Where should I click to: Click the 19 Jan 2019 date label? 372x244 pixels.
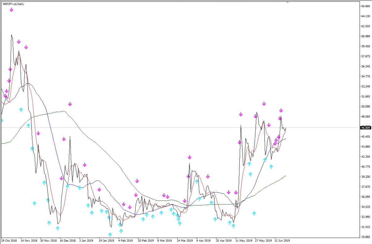107,241
